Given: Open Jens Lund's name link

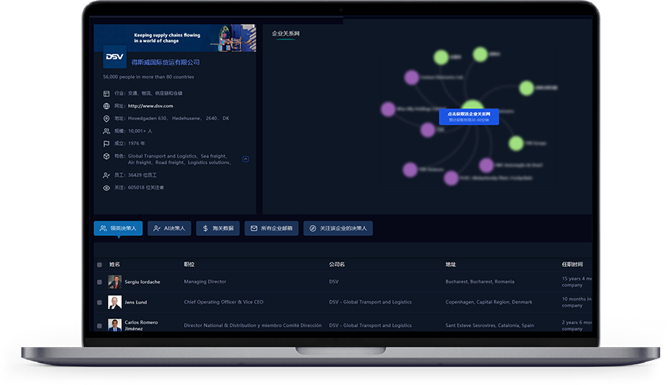Looking at the screenshot, I should (136, 303).
